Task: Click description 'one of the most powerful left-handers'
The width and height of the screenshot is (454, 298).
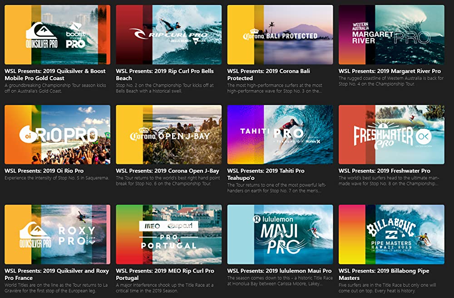Action: click(276, 187)
